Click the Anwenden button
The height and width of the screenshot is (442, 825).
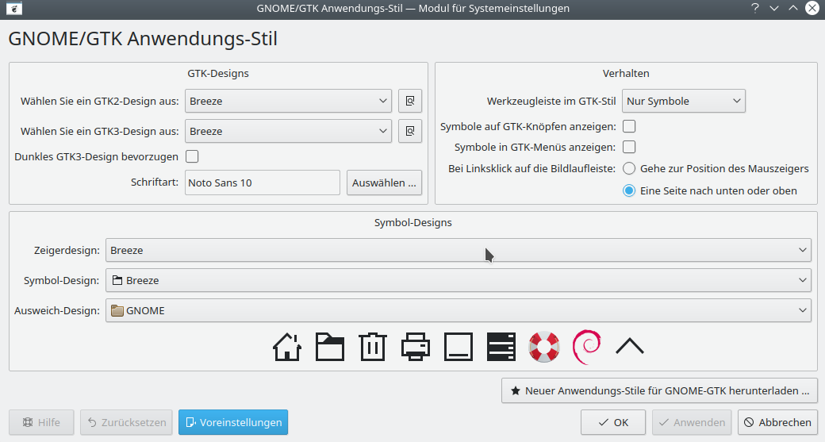pyautogui.click(x=692, y=422)
